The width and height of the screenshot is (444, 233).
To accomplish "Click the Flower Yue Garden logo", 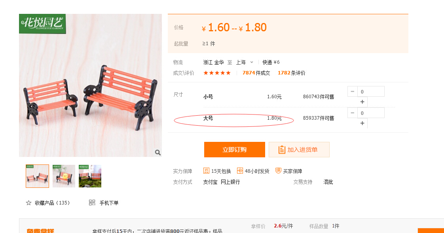I will [x=42, y=24].
